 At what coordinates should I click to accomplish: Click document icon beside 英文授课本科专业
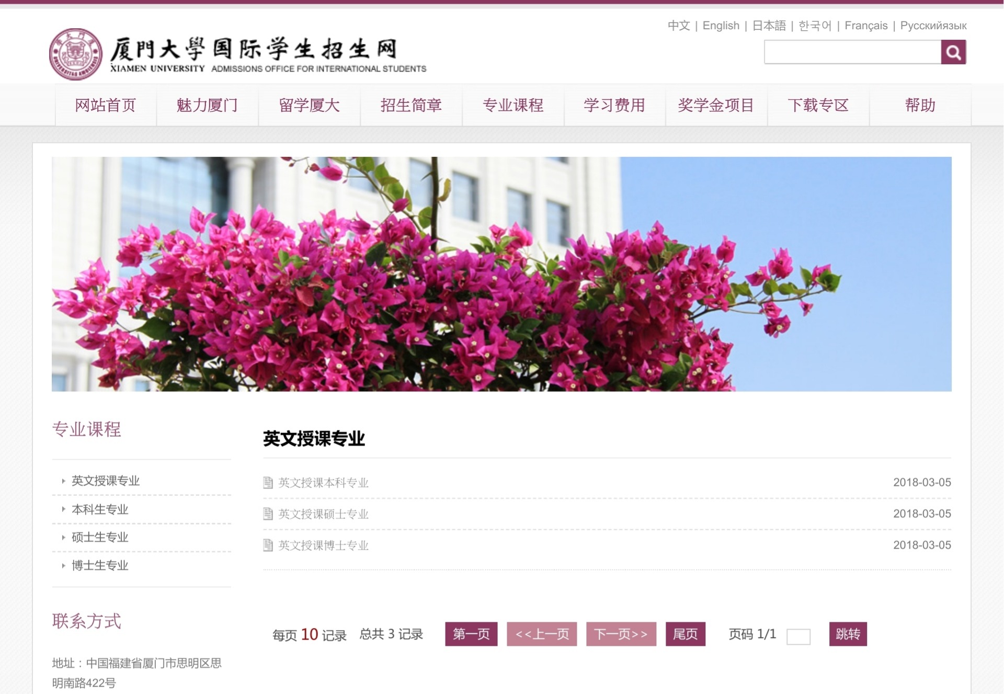pos(268,482)
